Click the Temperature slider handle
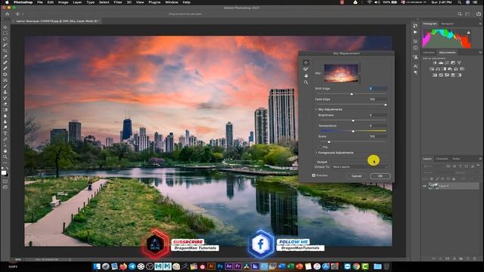The image size is (484, 272). coord(353,131)
